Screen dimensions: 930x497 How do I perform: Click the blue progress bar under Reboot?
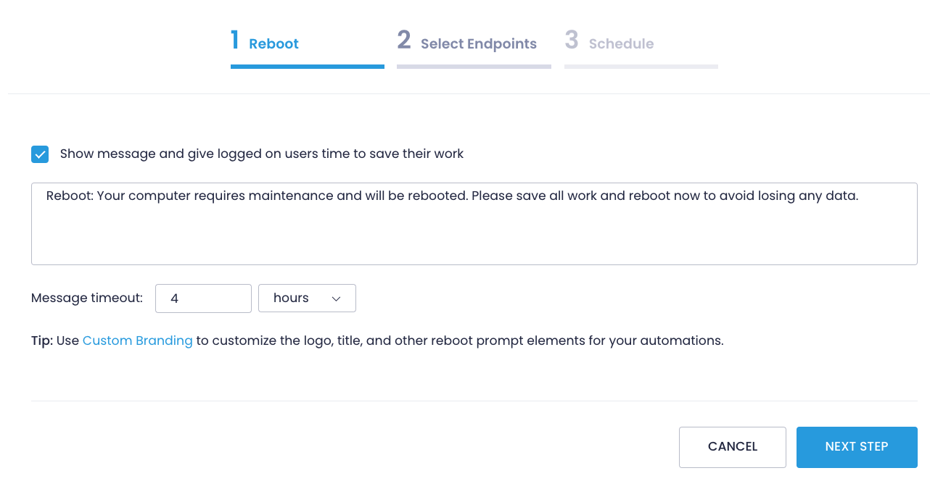307,67
